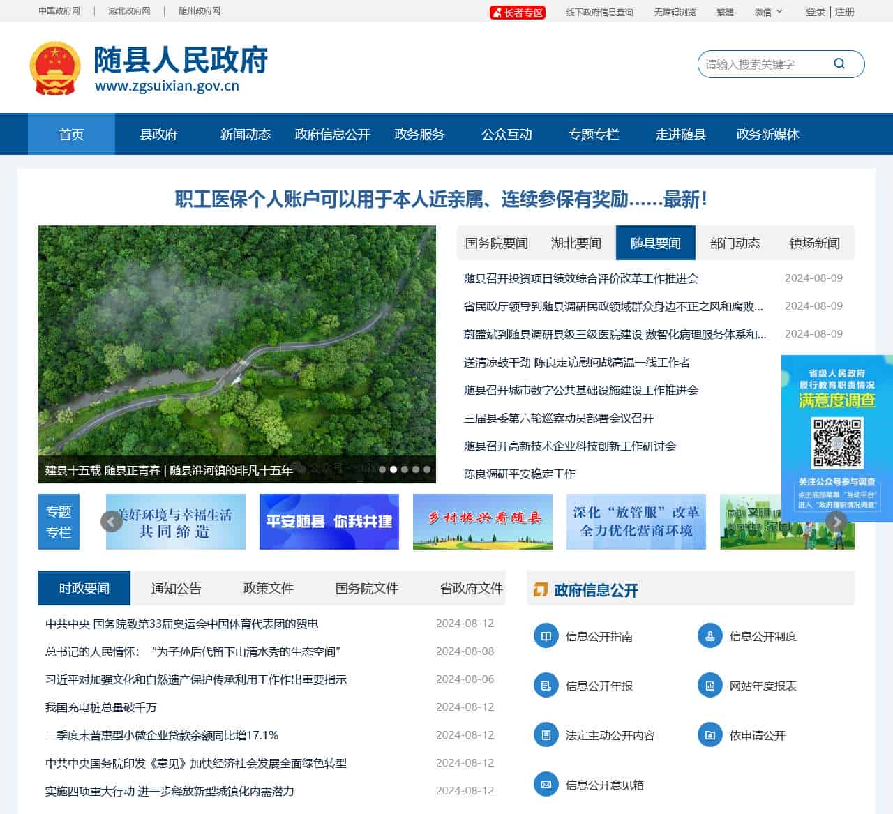
Task: Open the 新闻动态 nav menu
Action: pyautogui.click(x=245, y=134)
